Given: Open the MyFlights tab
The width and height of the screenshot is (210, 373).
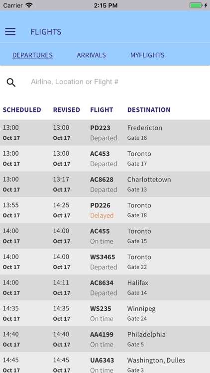Looking at the screenshot, I should tap(147, 55).
